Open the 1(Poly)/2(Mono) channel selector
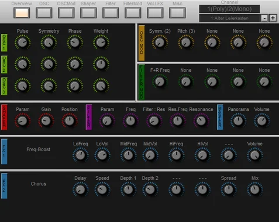Image resolution: width=279 pixels, height=222 pixels. coord(229,9)
